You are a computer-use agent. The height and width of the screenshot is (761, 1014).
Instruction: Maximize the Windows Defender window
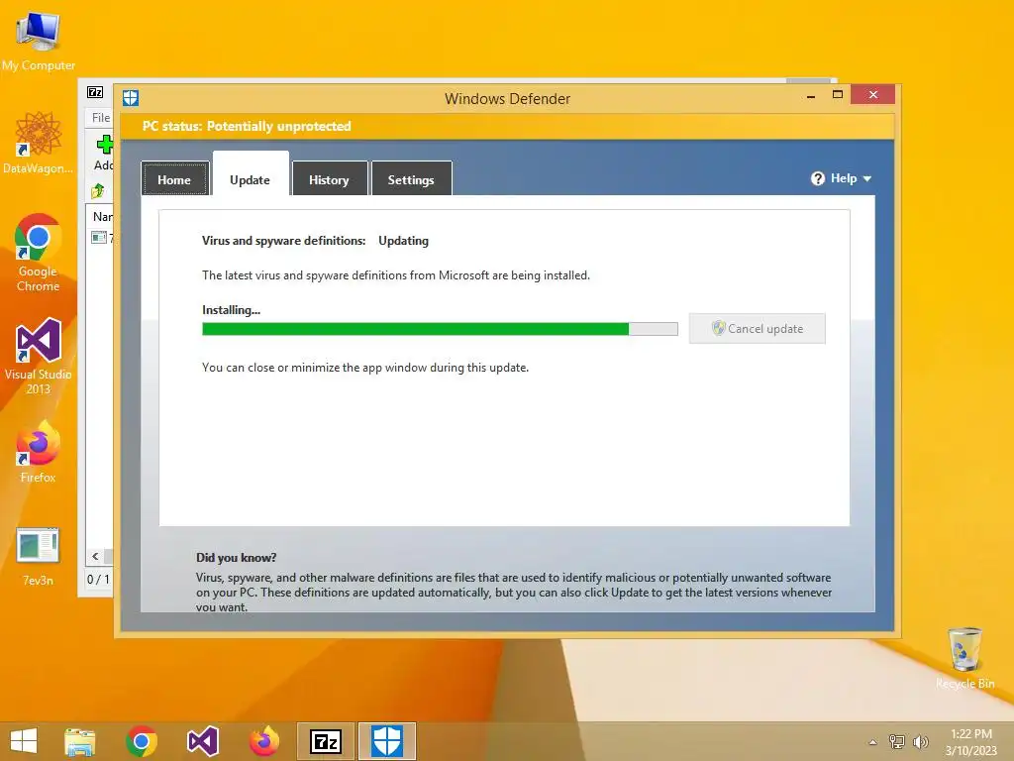tap(838, 94)
